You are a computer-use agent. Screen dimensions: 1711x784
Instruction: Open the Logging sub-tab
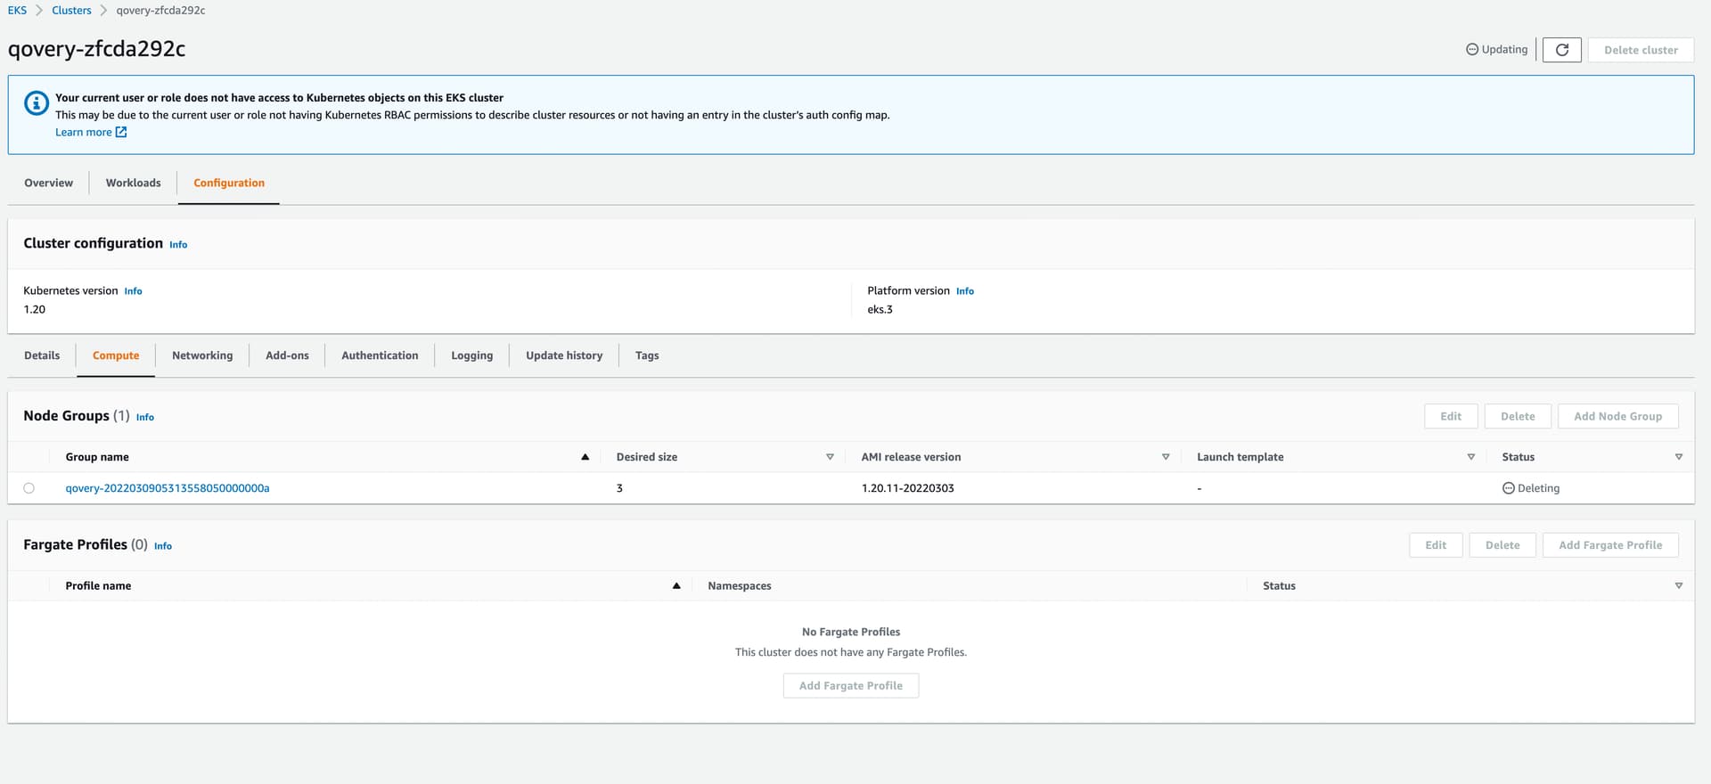tap(471, 355)
